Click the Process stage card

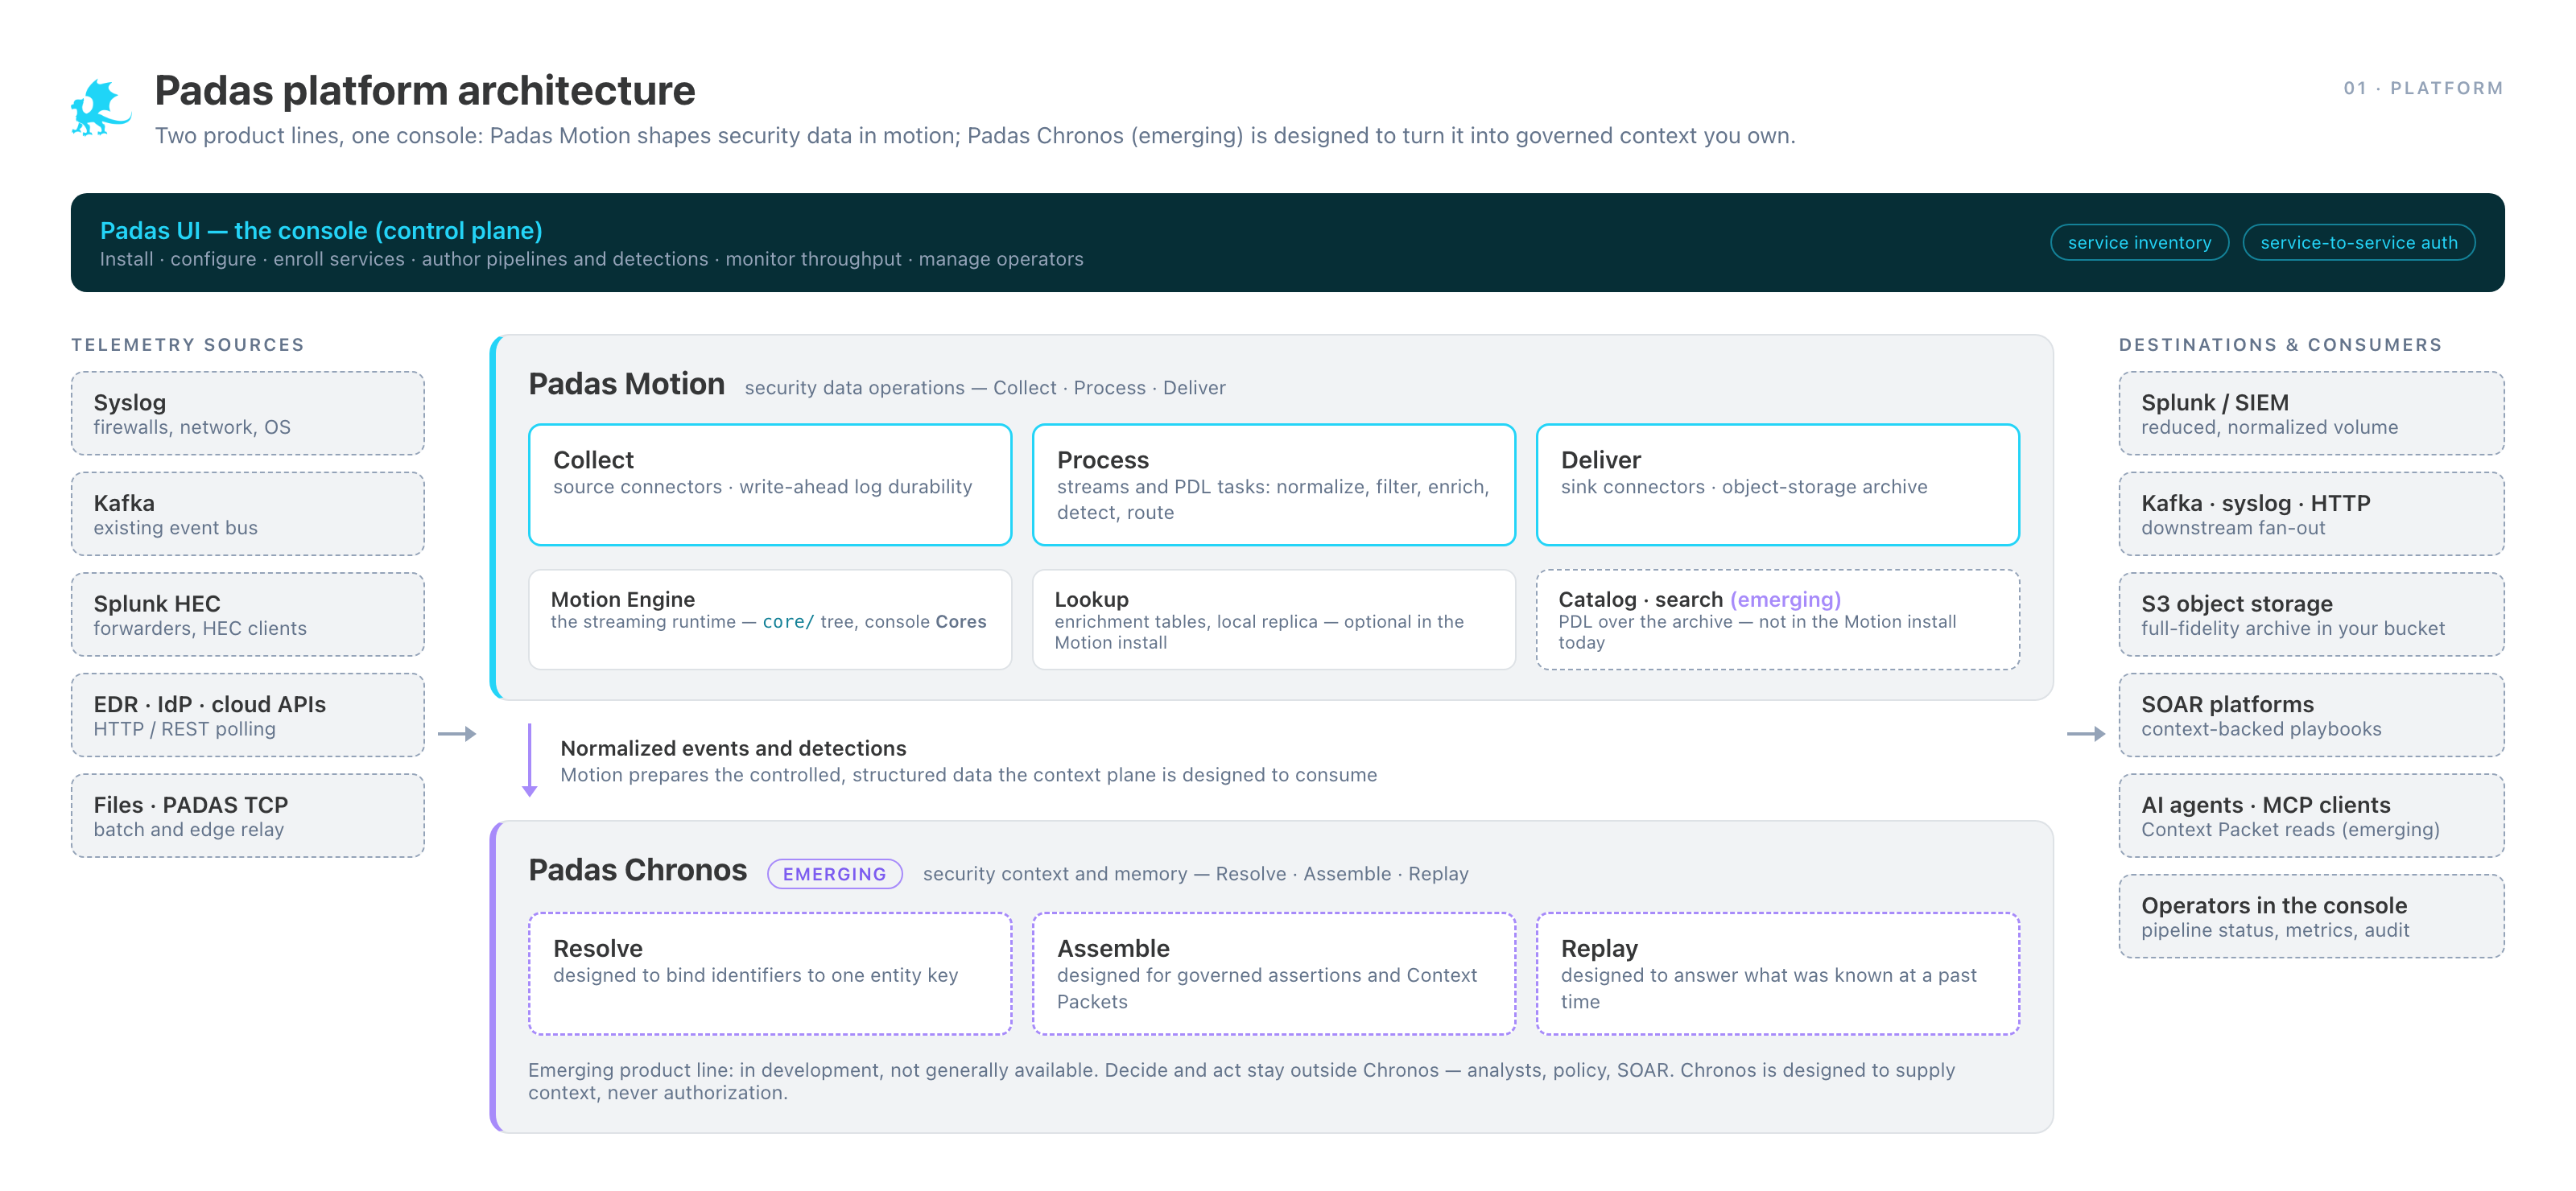pyautogui.click(x=1274, y=485)
